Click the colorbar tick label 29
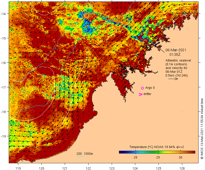Image resolution: width=205 pixels, height=170 pixels. point(158,157)
